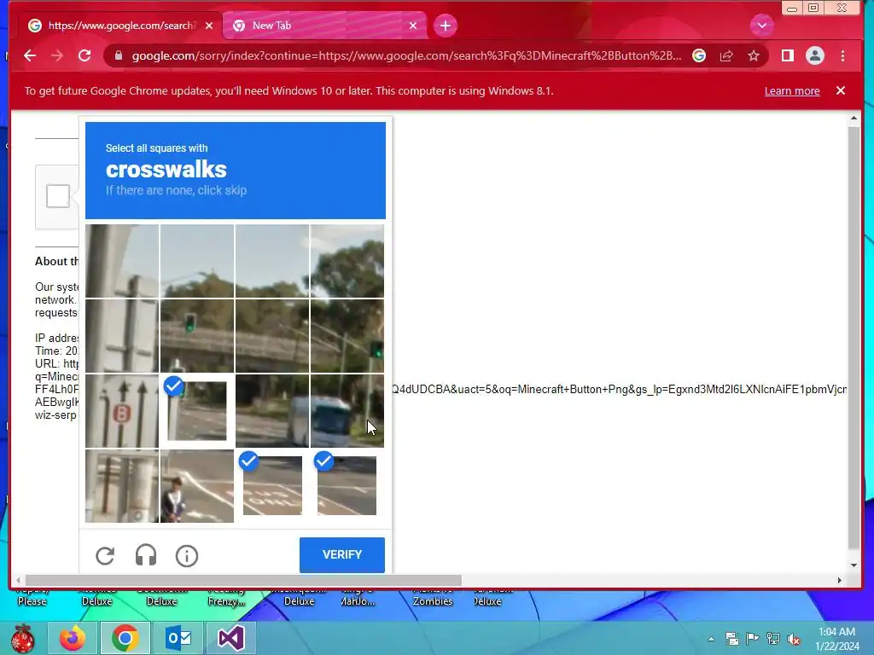
Task: Click the ornament Start button
Action: point(23,638)
